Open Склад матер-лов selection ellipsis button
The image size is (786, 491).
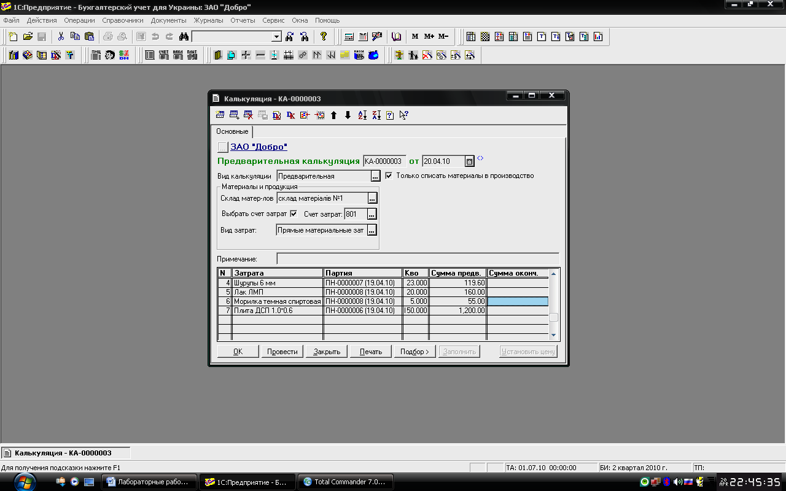click(372, 198)
